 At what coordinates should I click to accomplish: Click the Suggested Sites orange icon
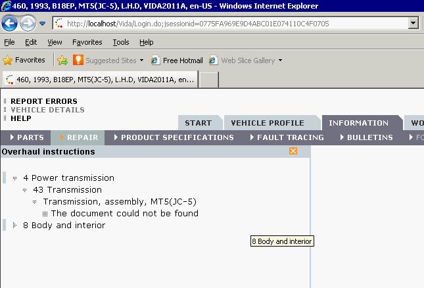tap(78, 60)
